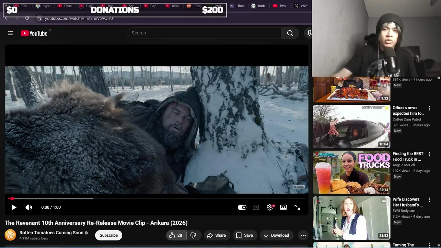Open the Food Trucks video thumbnail
Image resolution: width=441 pixels, height=248 pixels.
(x=352, y=172)
